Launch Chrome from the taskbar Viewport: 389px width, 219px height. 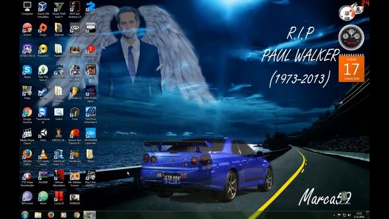tap(77, 215)
